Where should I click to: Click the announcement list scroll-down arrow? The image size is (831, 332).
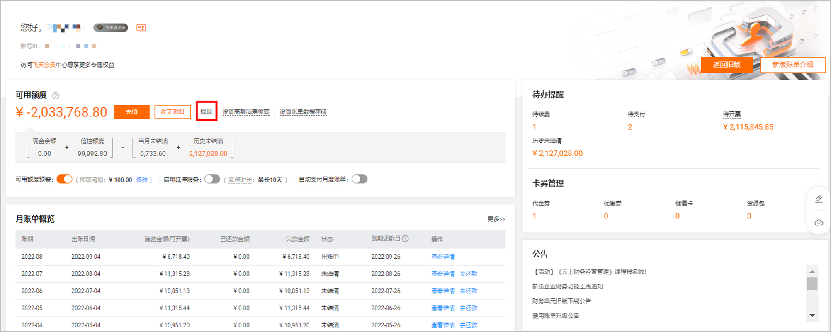pos(812,315)
